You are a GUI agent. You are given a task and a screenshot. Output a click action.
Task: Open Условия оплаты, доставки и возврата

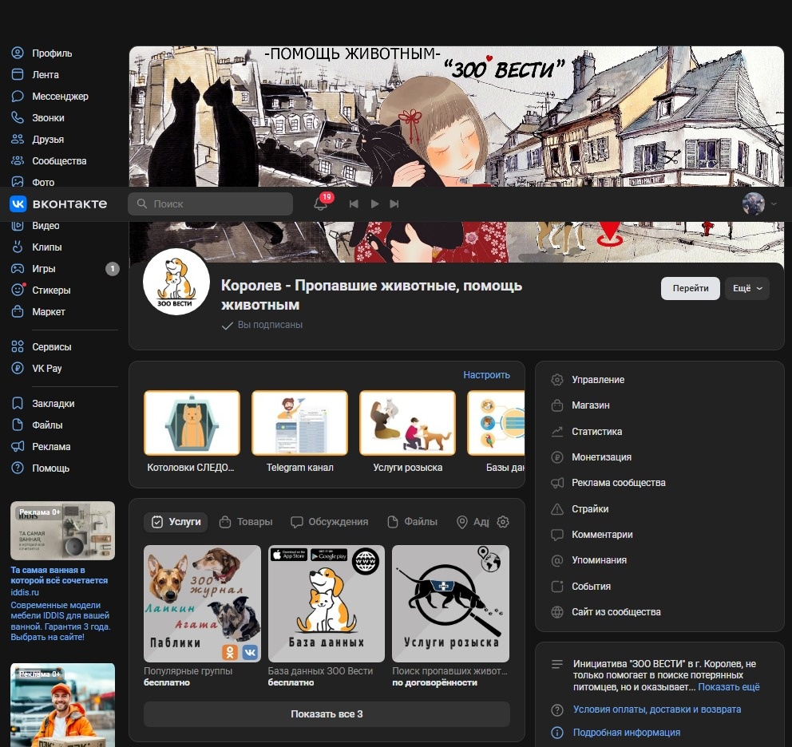[x=656, y=709]
